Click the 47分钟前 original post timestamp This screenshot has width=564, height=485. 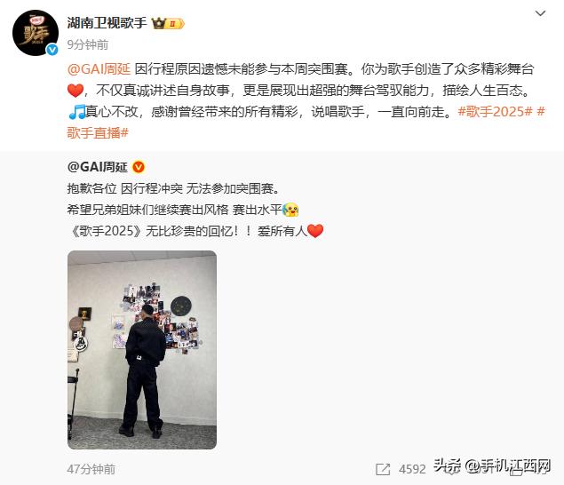point(91,469)
